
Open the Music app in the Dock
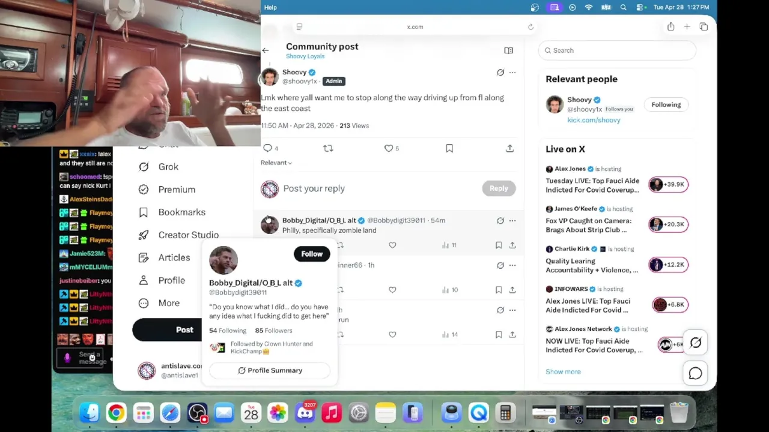pyautogui.click(x=332, y=413)
